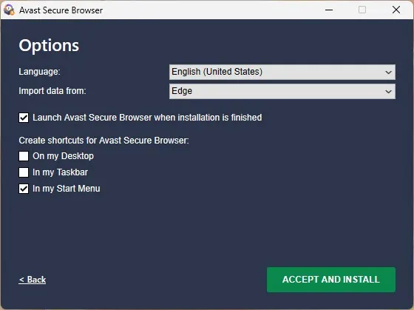Close the Avast Secure Browser installer window
414x310 pixels.
pos(396,10)
